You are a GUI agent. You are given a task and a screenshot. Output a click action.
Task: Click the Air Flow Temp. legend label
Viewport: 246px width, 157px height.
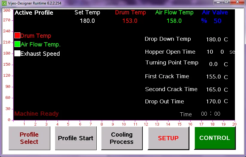tap(40, 44)
